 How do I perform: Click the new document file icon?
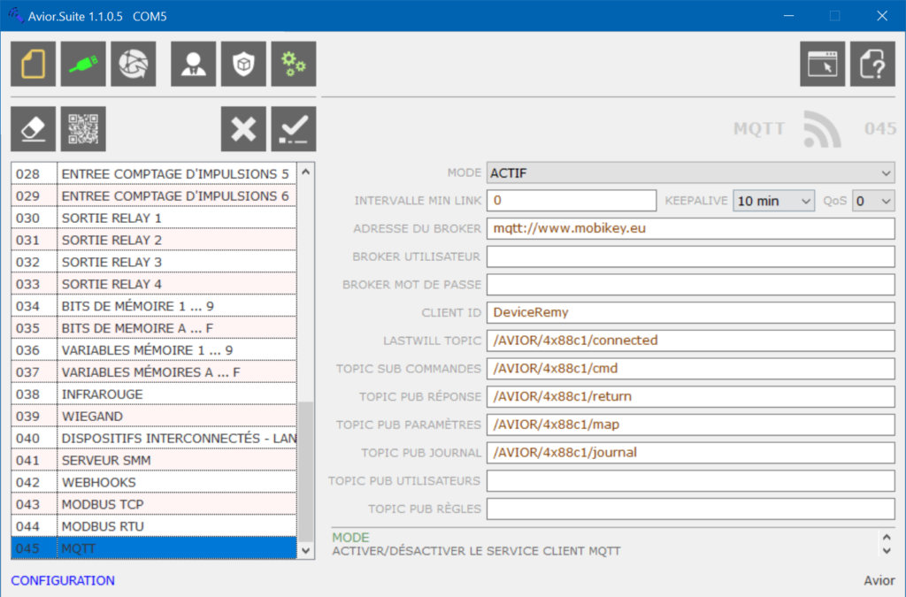pyautogui.click(x=34, y=64)
